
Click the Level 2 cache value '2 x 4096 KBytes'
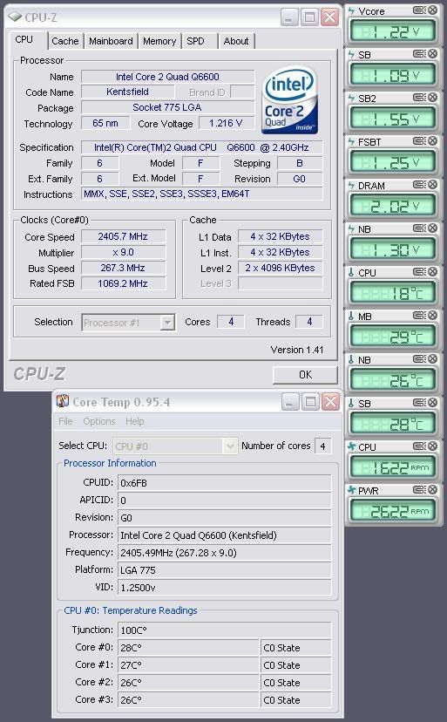click(280, 268)
